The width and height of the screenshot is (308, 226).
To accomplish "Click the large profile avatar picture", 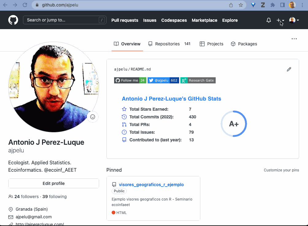I will click(54, 87).
